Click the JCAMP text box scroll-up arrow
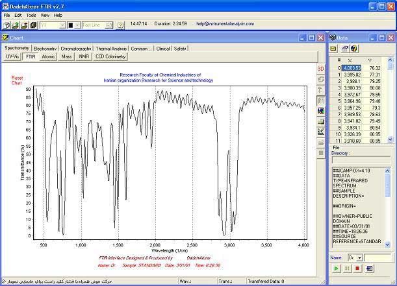The width and height of the screenshot is (397, 286). (387, 171)
